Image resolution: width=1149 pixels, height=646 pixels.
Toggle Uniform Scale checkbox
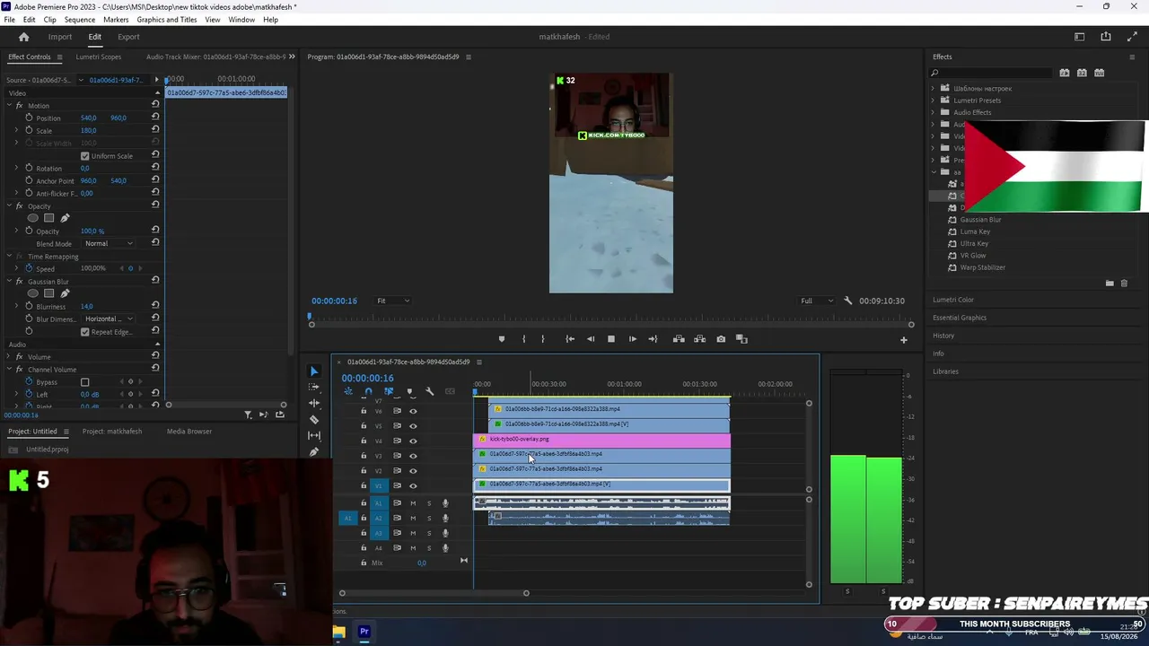pyautogui.click(x=85, y=156)
